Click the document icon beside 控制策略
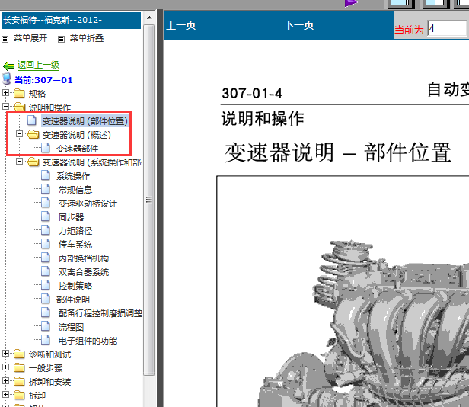The width and height of the screenshot is (469, 407). point(46,285)
